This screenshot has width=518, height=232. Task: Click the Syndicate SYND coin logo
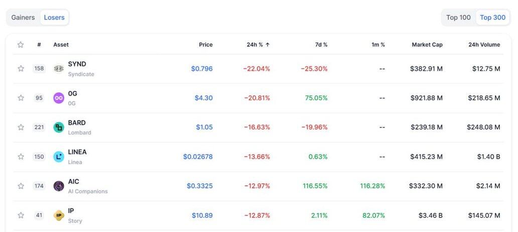59,69
